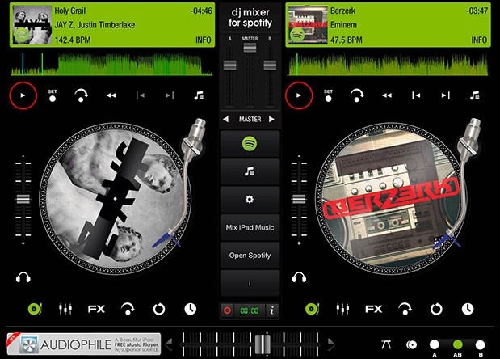Click reset icon on right deck
Image resolution: width=500 pixels, height=359 pixels.
[436, 309]
